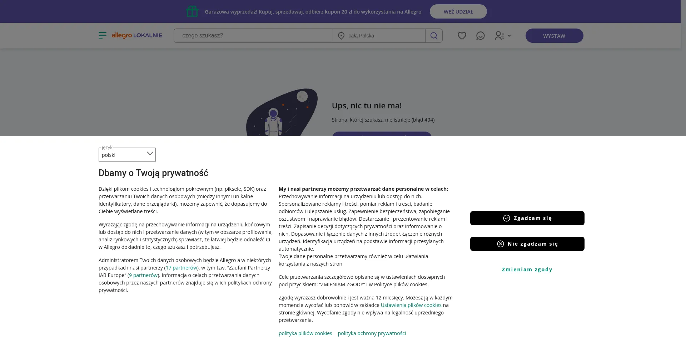Open 'Zmieniam zgody' consent settings
This screenshot has height=354, width=686.
click(527, 270)
